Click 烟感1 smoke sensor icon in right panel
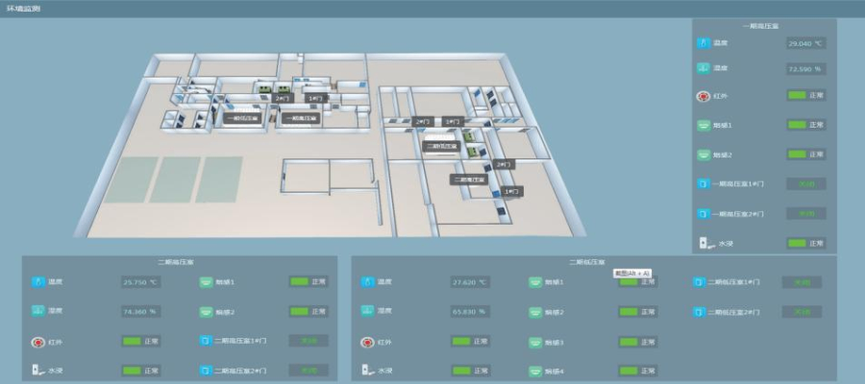Screen dimensions: 865x384 tap(704, 125)
